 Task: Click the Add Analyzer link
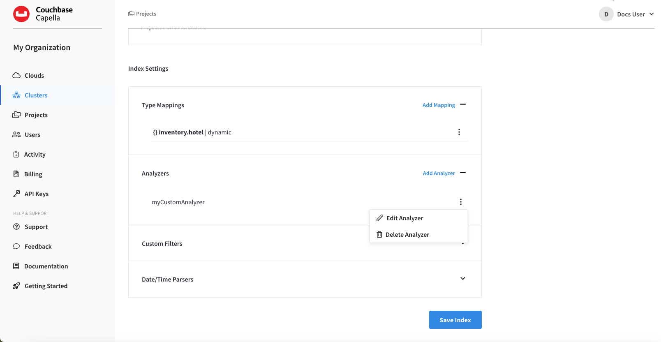pyautogui.click(x=439, y=173)
